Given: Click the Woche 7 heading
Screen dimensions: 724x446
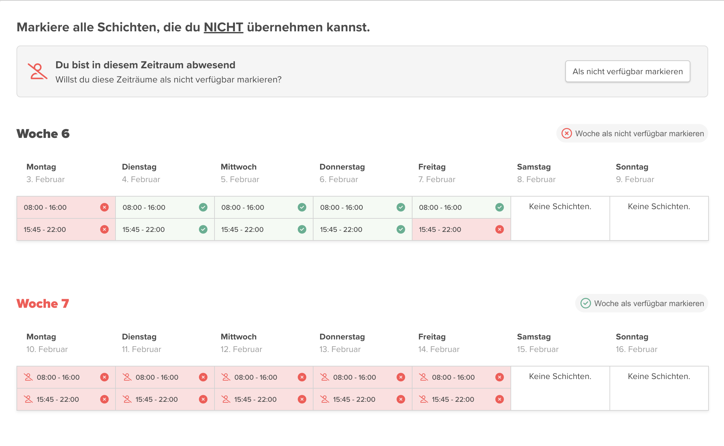Looking at the screenshot, I should click(x=43, y=303).
